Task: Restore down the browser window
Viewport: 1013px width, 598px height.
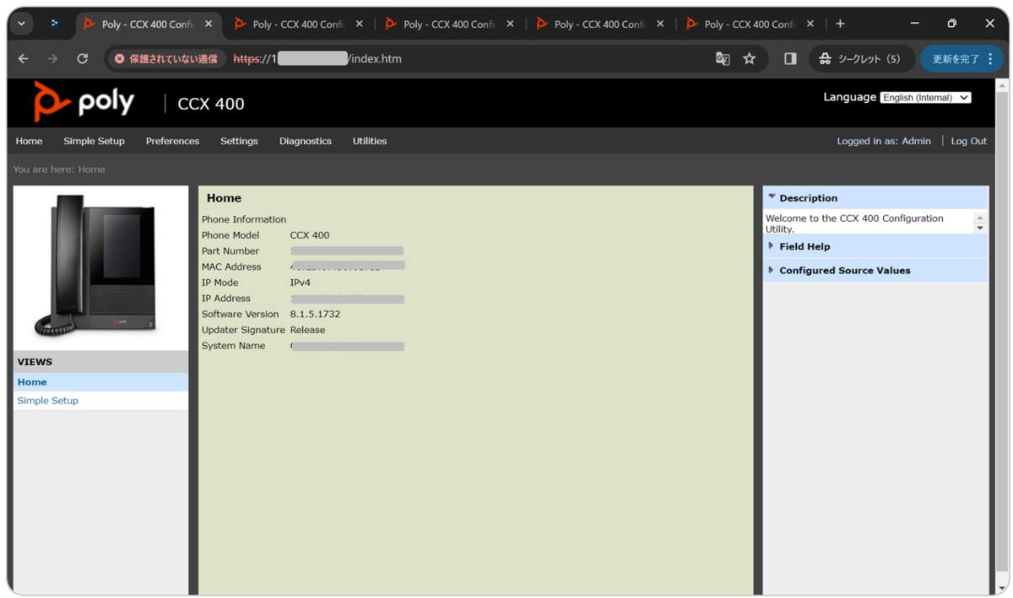Action: [x=951, y=24]
